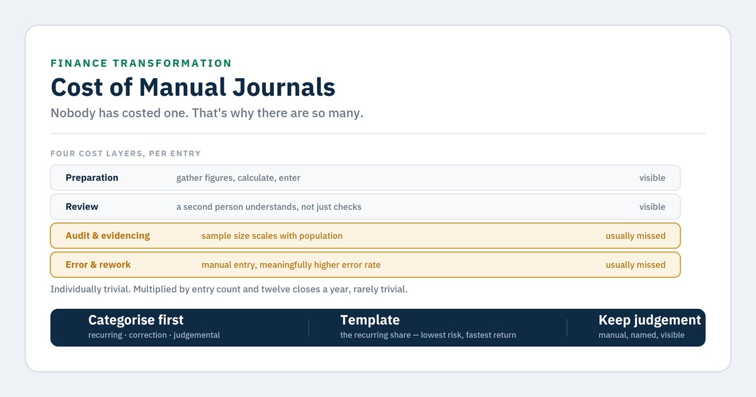Select the 'Review' row label
756x397 pixels.
pyautogui.click(x=82, y=207)
